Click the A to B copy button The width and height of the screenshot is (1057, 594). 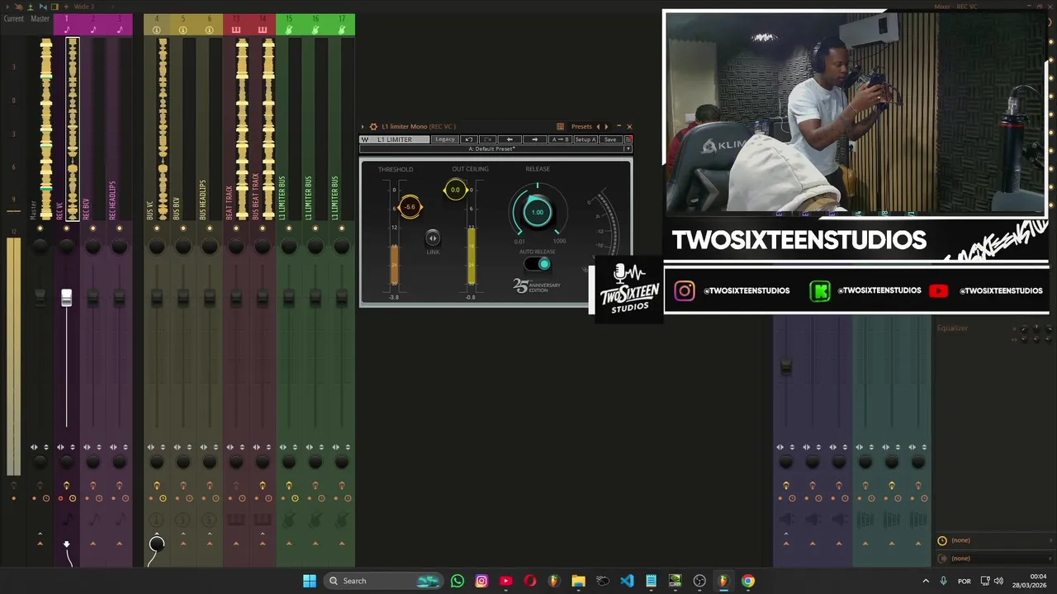click(560, 139)
